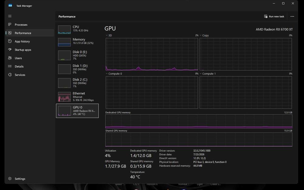304x190 pixels.
Task: Click the driver version 32.0.21045.1000 value
Action: (202, 151)
